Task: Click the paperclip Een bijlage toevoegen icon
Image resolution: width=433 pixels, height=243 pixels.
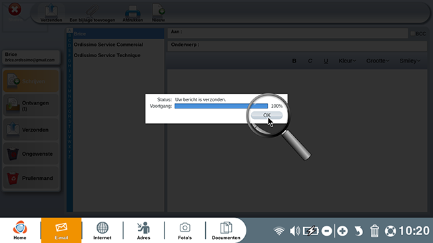Action: pos(92,11)
